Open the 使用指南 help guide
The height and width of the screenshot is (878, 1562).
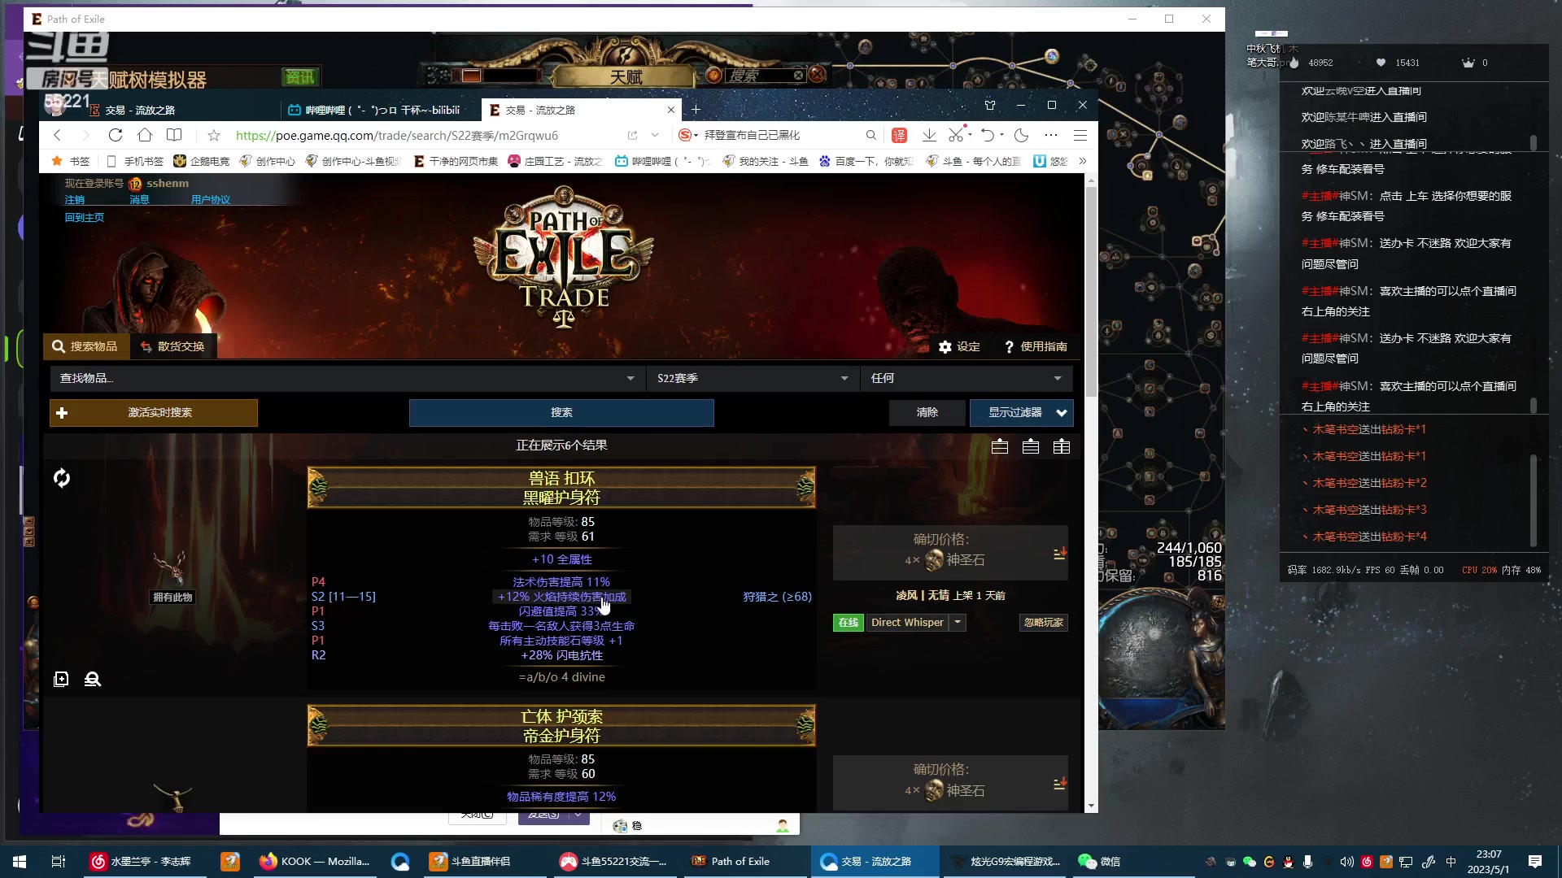1036,346
